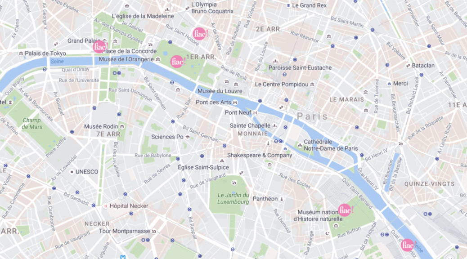The height and width of the screenshot is (259, 467).
Task: Click the Merci shop icon
Action: [x=389, y=84]
